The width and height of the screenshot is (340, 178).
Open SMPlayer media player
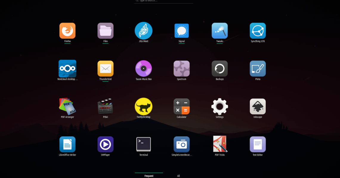[x=106, y=144]
